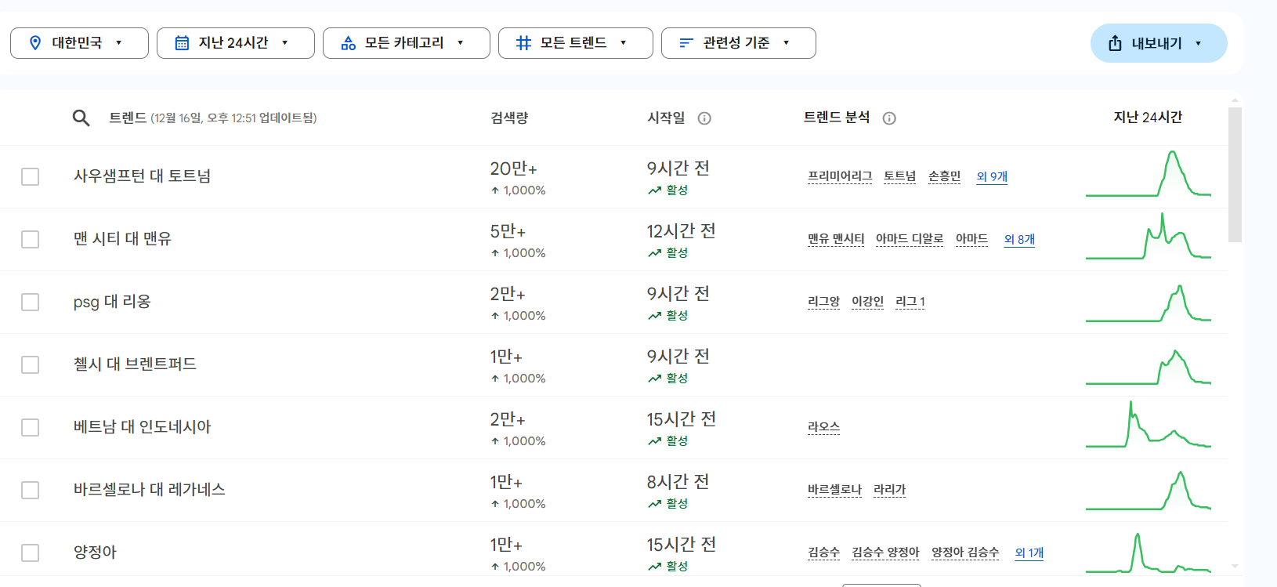Click the shapes icon in 모든 카테고리 filter
The width and height of the screenshot is (1277, 587).
point(348,43)
